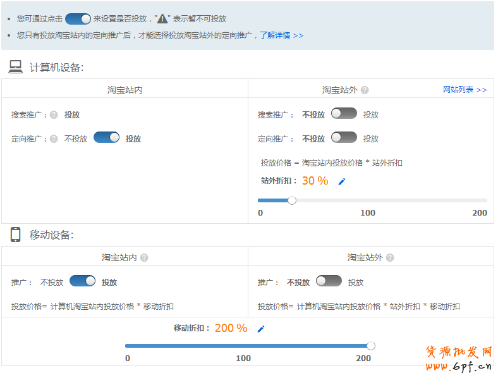The height and width of the screenshot is (380, 498).
Task: Enable mobile 淘宝站外 推广 toggle
Action: pyautogui.click(x=329, y=281)
